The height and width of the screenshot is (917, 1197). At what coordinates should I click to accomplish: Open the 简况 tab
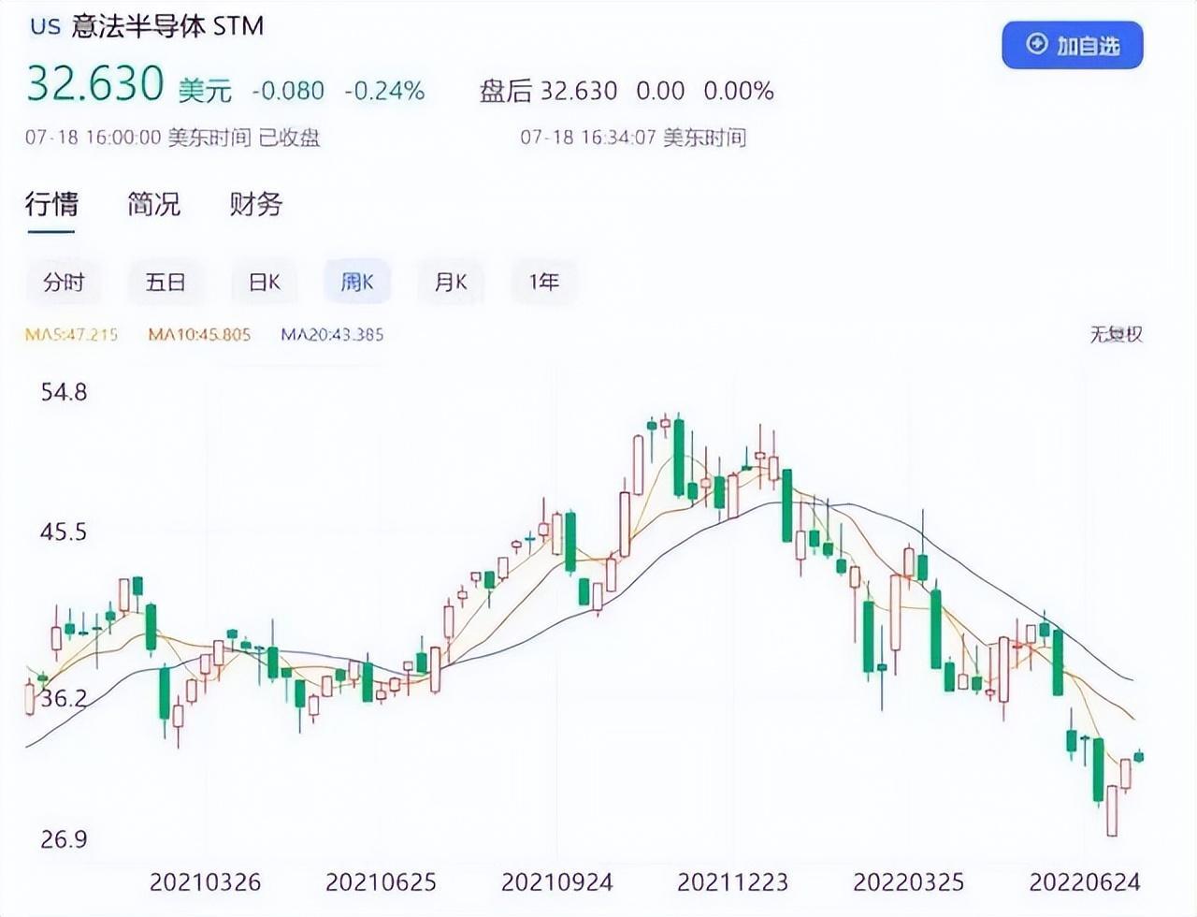(x=154, y=204)
